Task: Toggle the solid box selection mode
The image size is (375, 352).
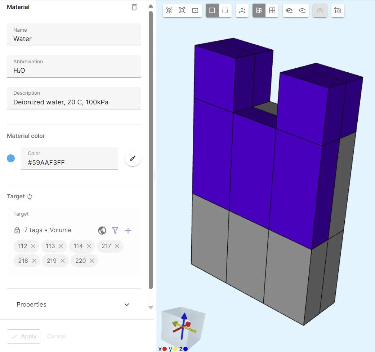Action: [212, 10]
